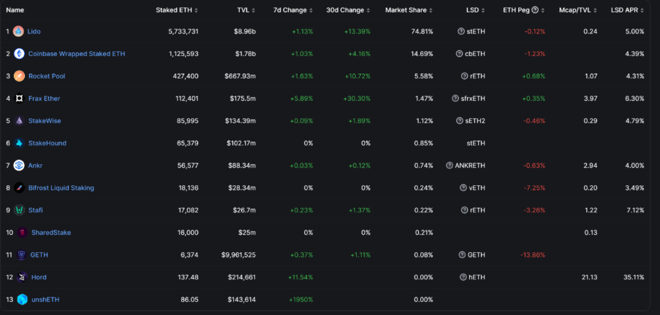
Task: Click the Bifrost Liquid Staking logo
Action: [x=19, y=187]
